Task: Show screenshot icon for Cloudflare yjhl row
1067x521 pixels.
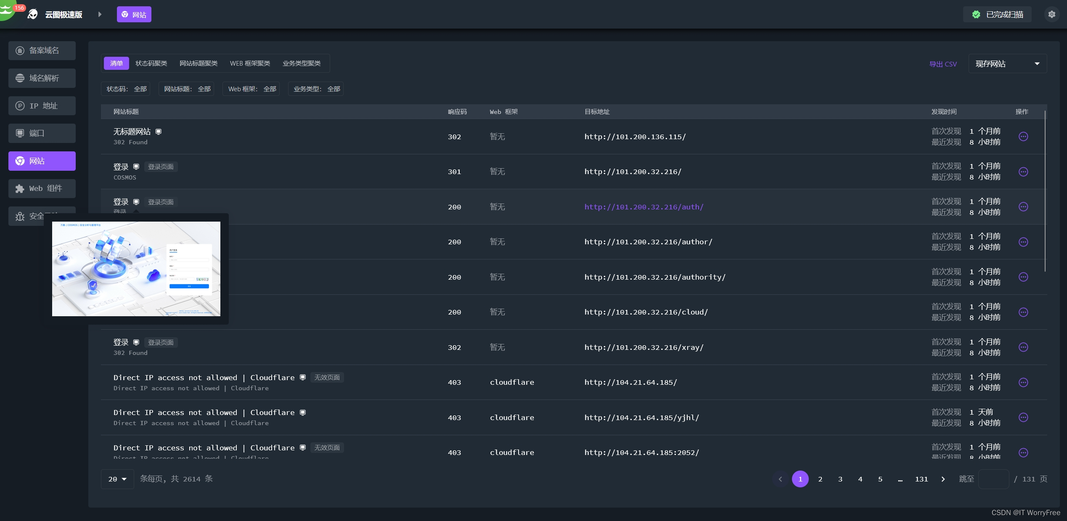Action: (x=302, y=413)
